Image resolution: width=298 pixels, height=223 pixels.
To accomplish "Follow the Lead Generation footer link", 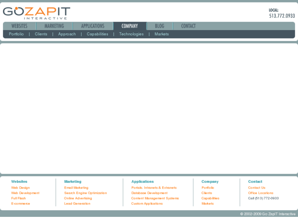I will point(77,204).
